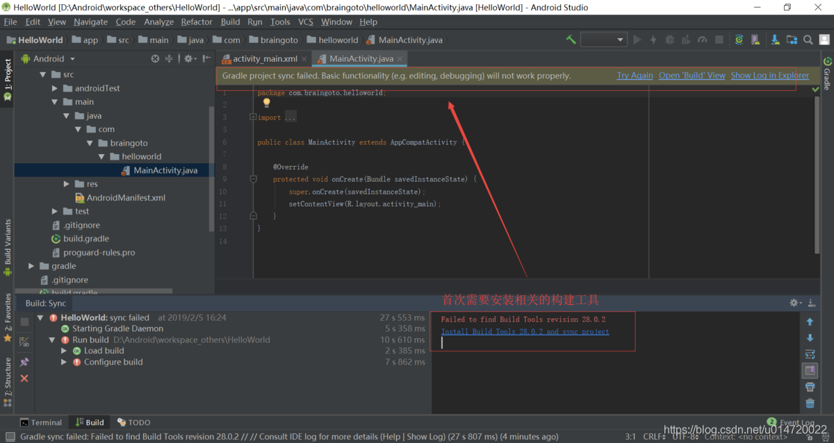Open the Tools menu
The image size is (834, 443).
click(x=280, y=22)
